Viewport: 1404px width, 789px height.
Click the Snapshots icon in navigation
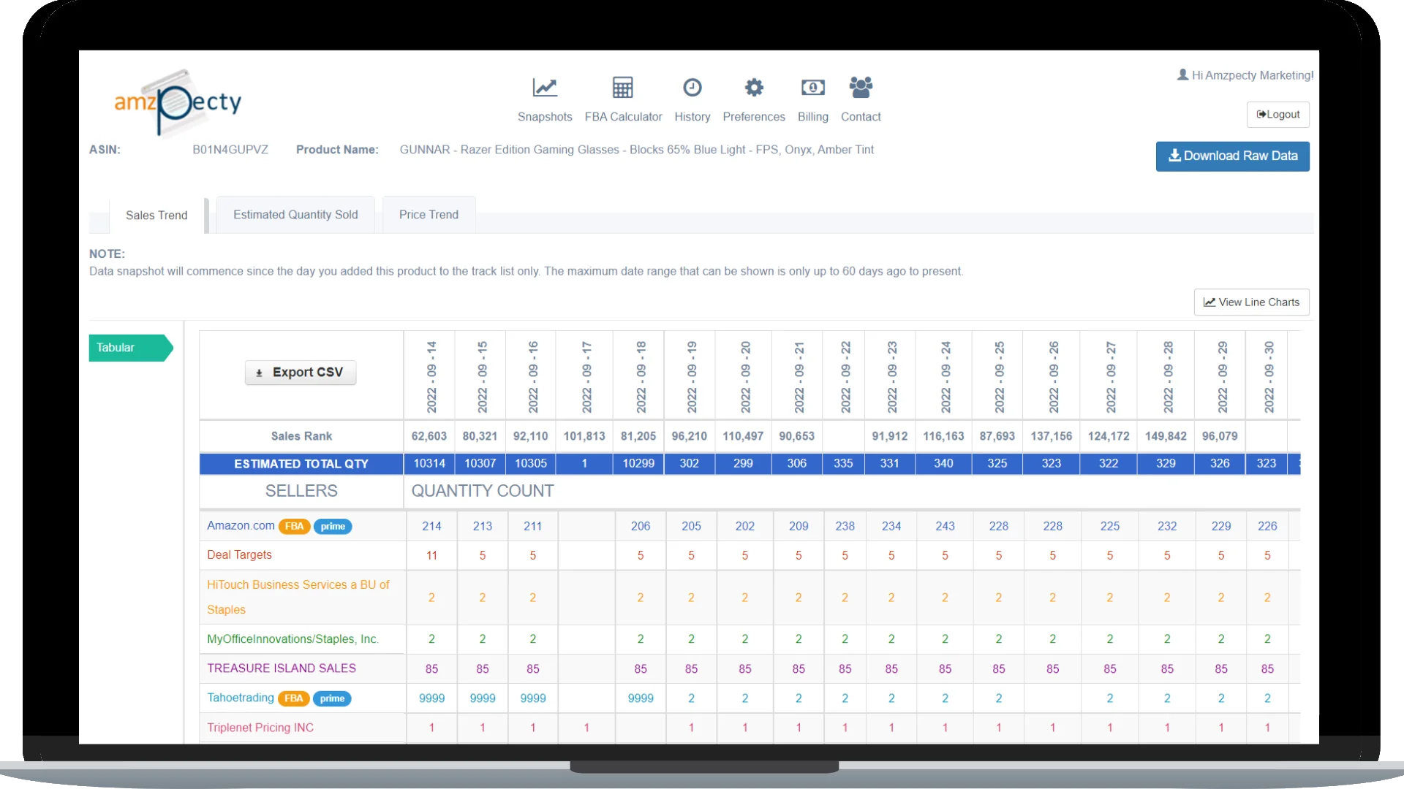(x=545, y=88)
